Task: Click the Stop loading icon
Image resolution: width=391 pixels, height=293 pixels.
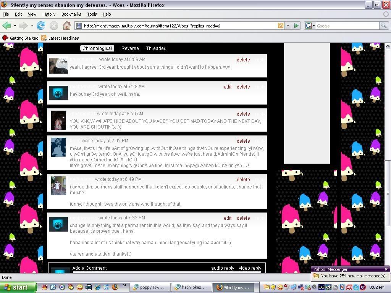Action: pyautogui.click(x=54, y=26)
